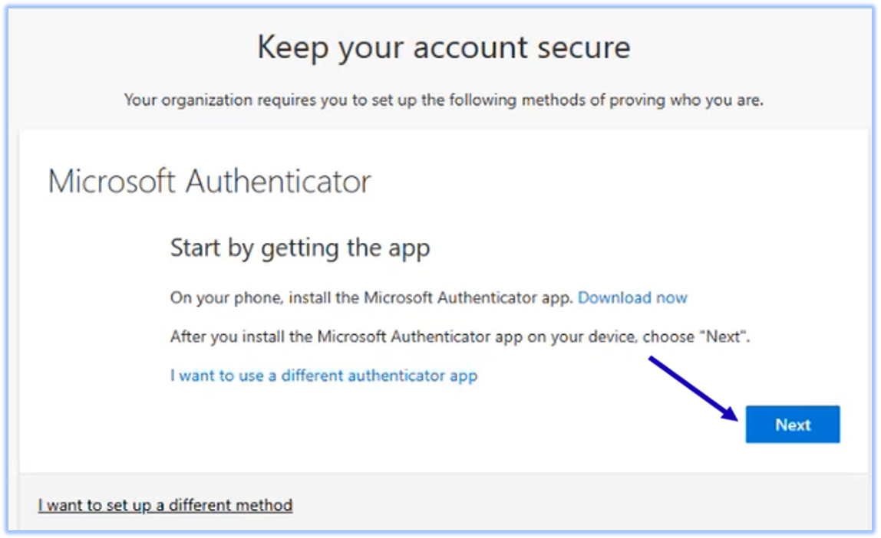
Task: Choose "I want to use a different authenticator app"
Action: click(323, 376)
